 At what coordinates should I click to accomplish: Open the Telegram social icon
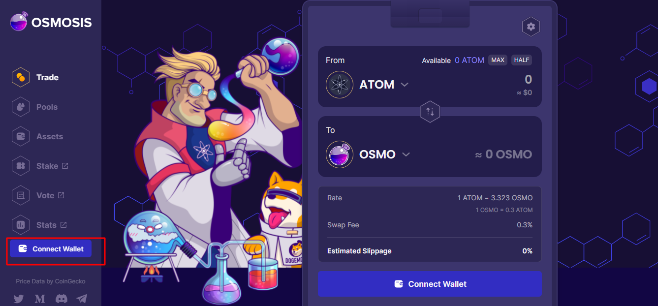[x=82, y=299]
